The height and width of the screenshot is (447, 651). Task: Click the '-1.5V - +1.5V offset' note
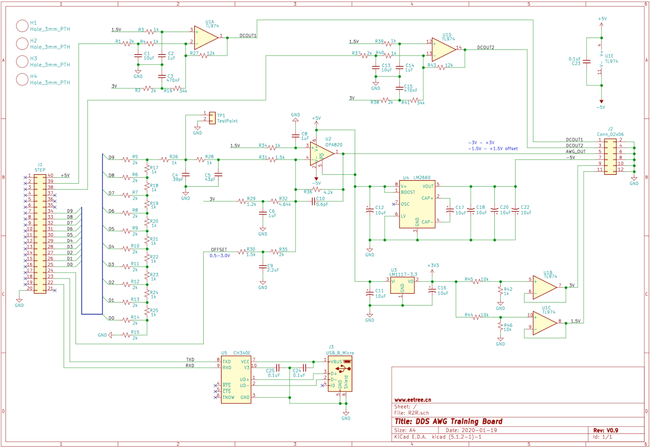tap(493, 149)
